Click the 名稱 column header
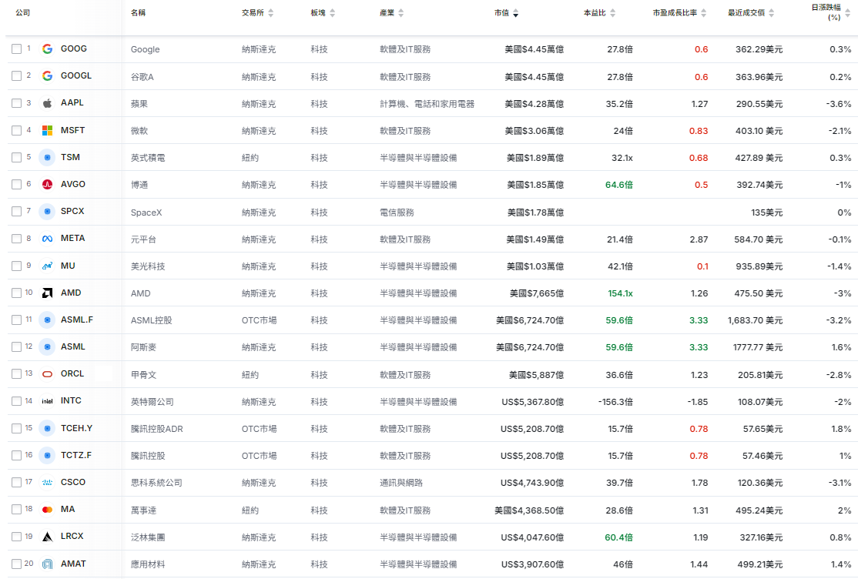 coord(138,12)
